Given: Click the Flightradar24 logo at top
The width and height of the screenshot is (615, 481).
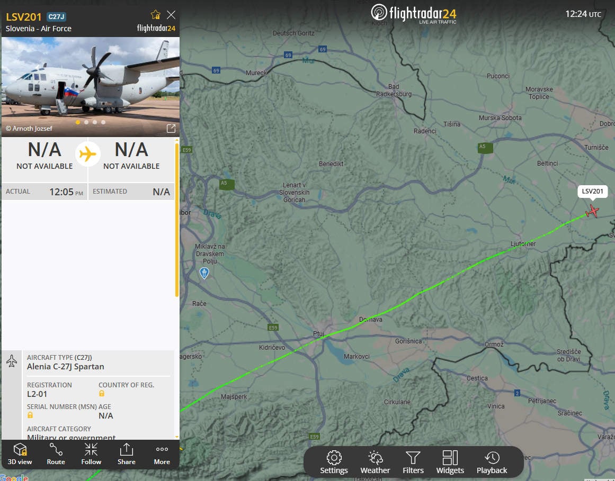Looking at the screenshot, I should click(413, 13).
